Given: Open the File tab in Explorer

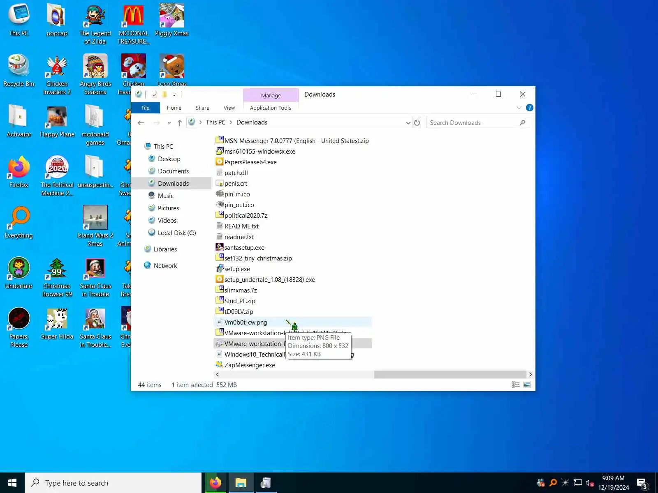Looking at the screenshot, I should tap(145, 108).
